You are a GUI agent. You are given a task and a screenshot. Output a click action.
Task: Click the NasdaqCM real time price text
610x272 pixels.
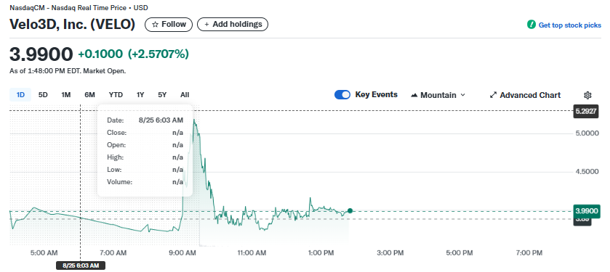coord(79,7)
